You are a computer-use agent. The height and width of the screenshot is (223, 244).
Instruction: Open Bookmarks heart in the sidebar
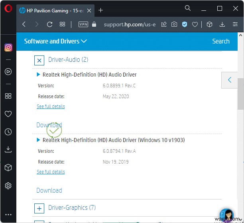[x=8, y=114]
